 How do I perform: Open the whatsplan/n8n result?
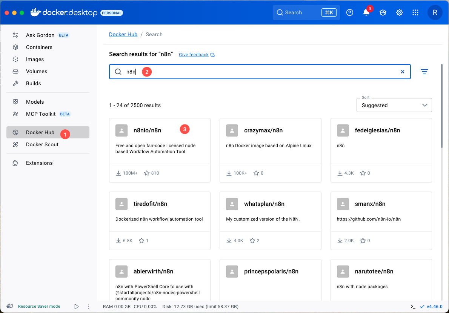[270, 221]
